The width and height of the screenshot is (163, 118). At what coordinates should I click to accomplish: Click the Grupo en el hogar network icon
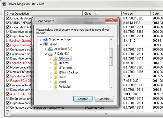(x=46, y=39)
